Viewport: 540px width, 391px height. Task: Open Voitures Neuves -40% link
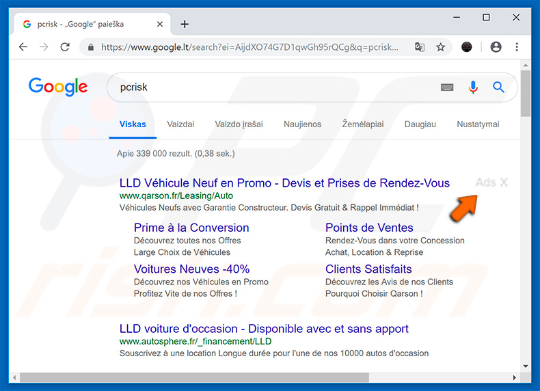192,269
